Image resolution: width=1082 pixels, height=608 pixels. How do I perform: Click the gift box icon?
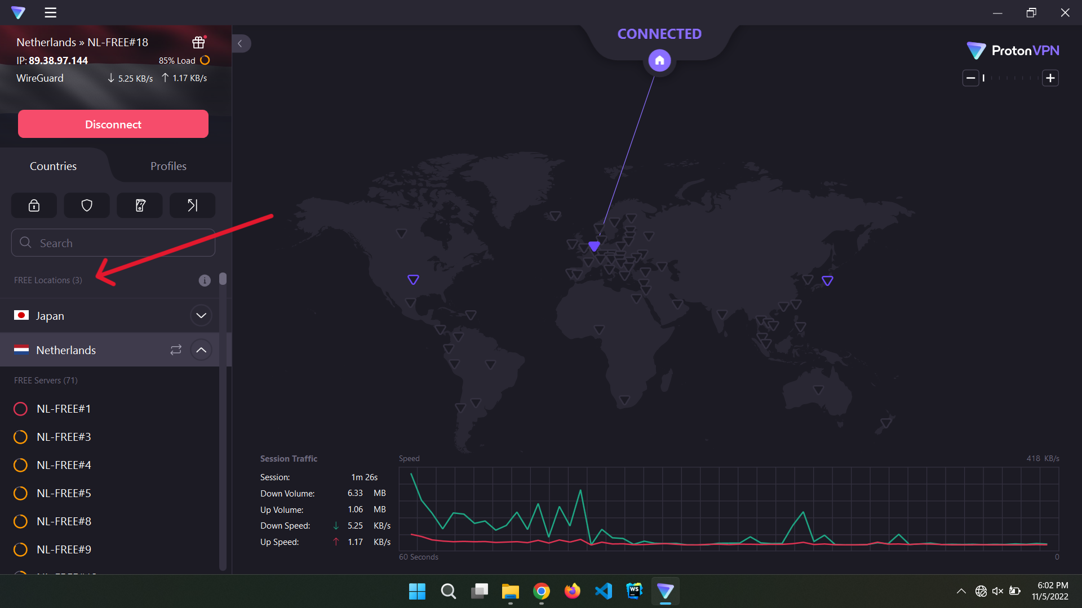[198, 42]
